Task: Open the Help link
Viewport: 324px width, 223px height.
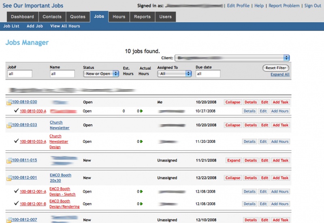Action: tap(259, 6)
